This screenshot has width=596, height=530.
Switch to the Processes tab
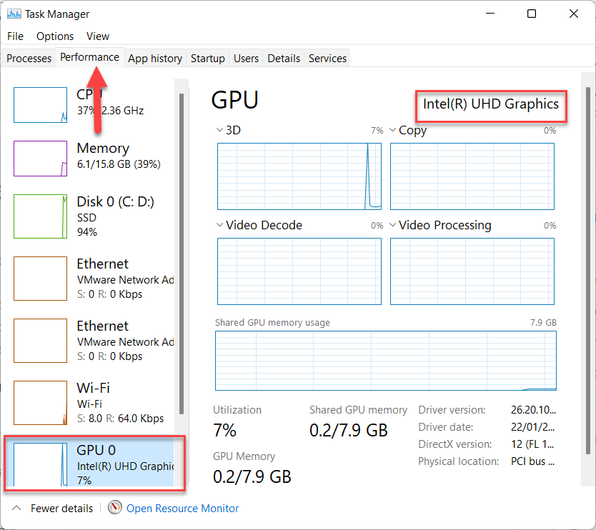(29, 59)
